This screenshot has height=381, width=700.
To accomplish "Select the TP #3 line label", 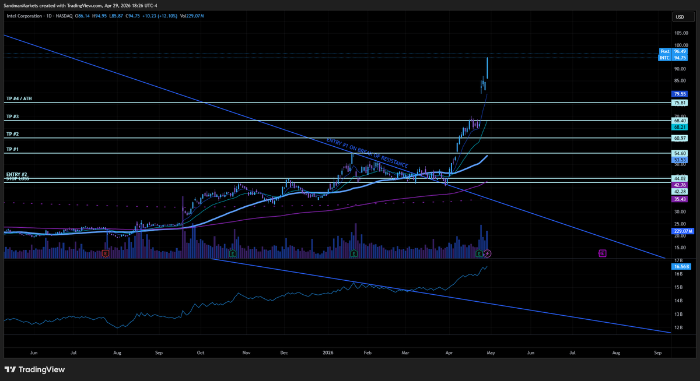I will [13, 117].
